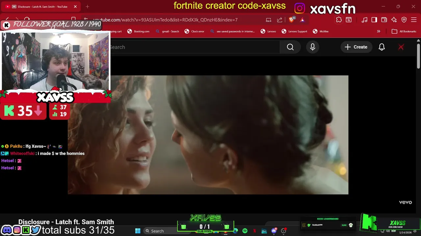421x236 pixels.
Task: Activate YouTube voice search microphone
Action: coord(312,47)
